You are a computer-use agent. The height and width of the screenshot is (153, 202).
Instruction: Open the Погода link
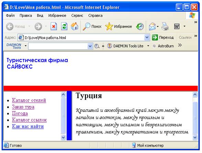pos(20,113)
